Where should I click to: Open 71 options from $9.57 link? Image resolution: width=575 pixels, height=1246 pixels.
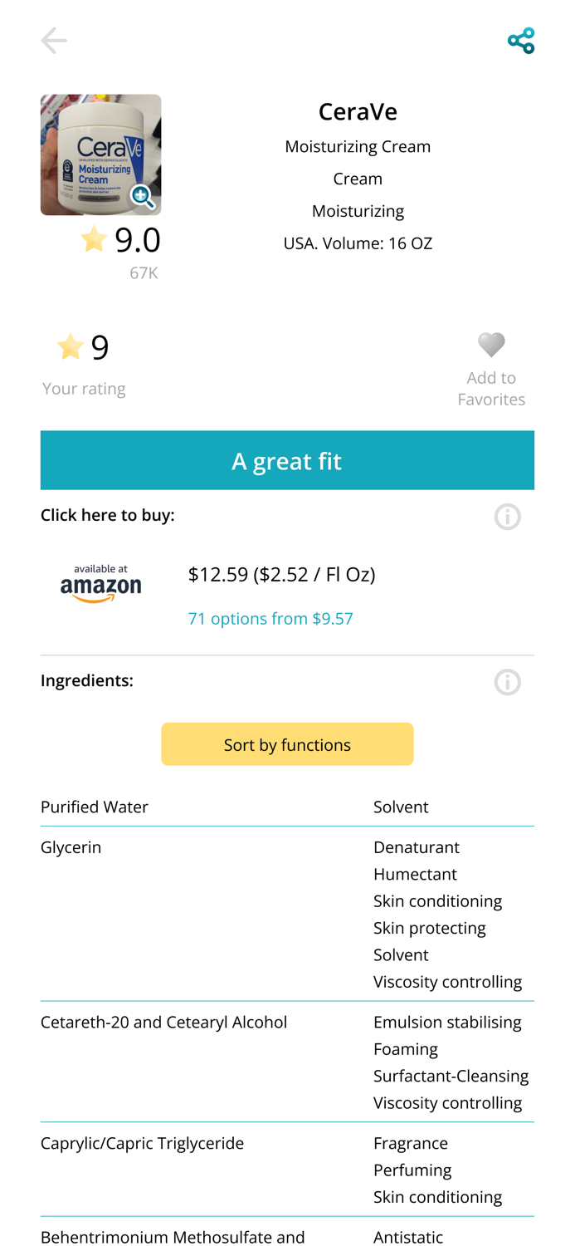pyautogui.click(x=270, y=618)
